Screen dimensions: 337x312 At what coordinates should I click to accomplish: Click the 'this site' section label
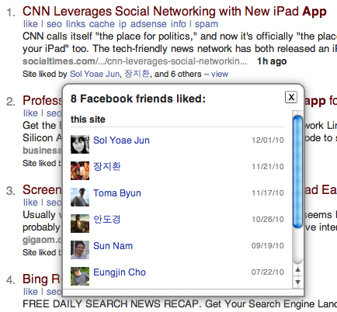(88, 120)
